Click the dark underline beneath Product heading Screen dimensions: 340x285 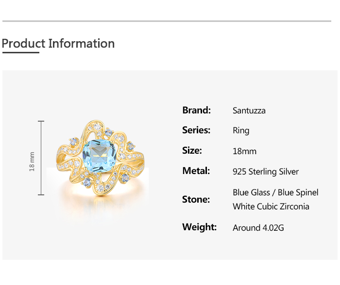click(x=20, y=52)
